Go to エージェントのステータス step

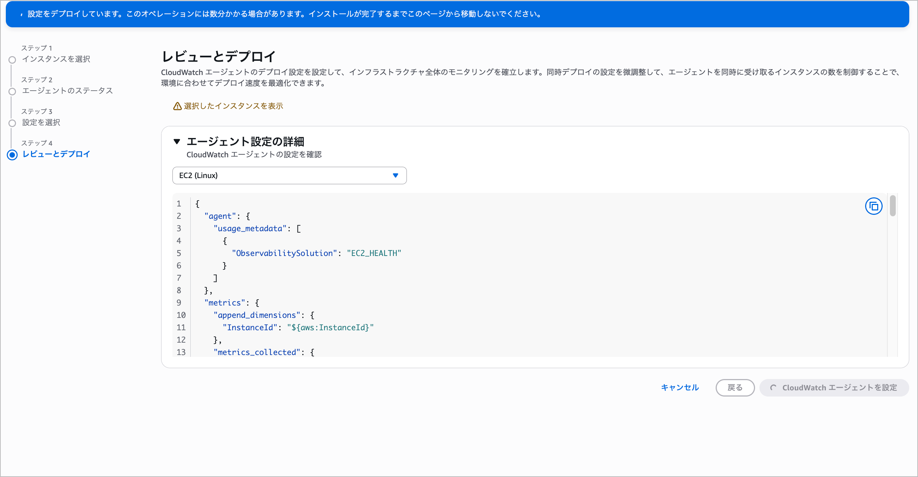point(67,91)
